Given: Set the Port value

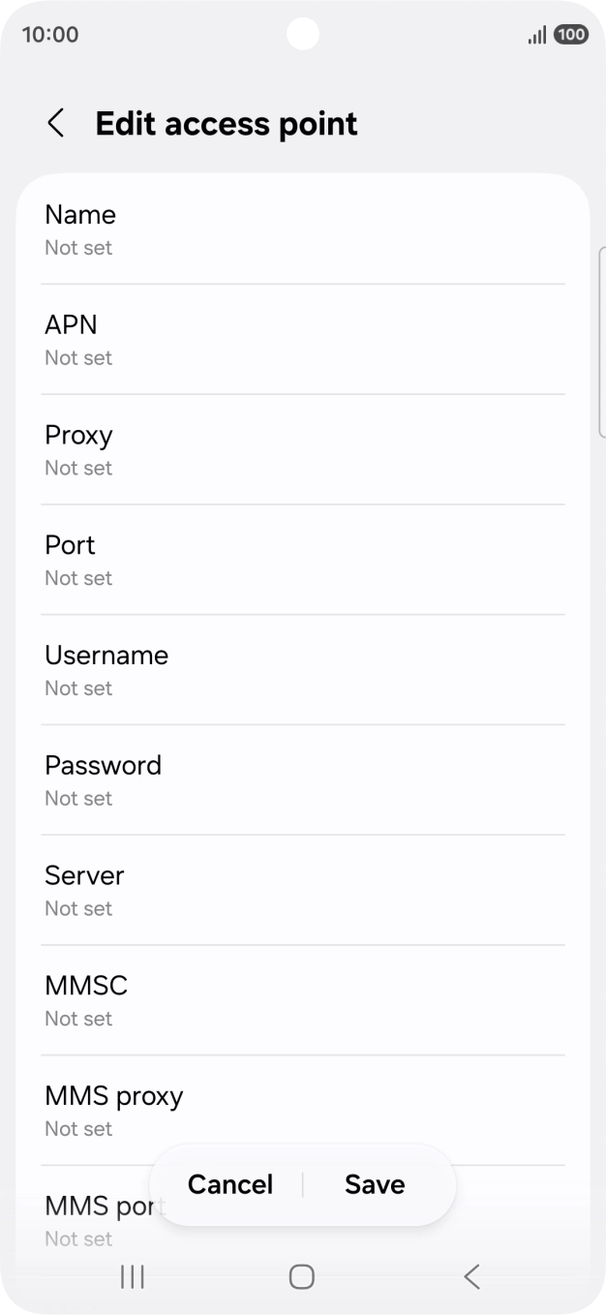Looking at the screenshot, I should click(302, 560).
